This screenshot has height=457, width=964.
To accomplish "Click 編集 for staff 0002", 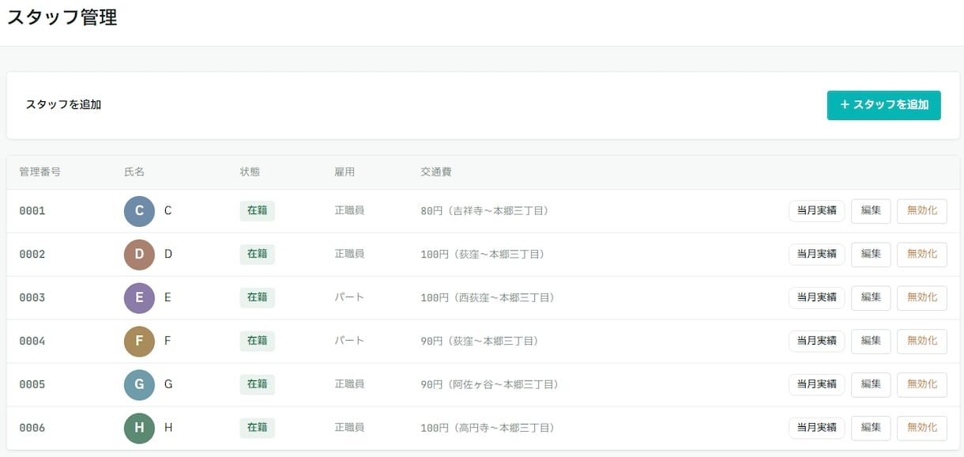I will (x=871, y=255).
